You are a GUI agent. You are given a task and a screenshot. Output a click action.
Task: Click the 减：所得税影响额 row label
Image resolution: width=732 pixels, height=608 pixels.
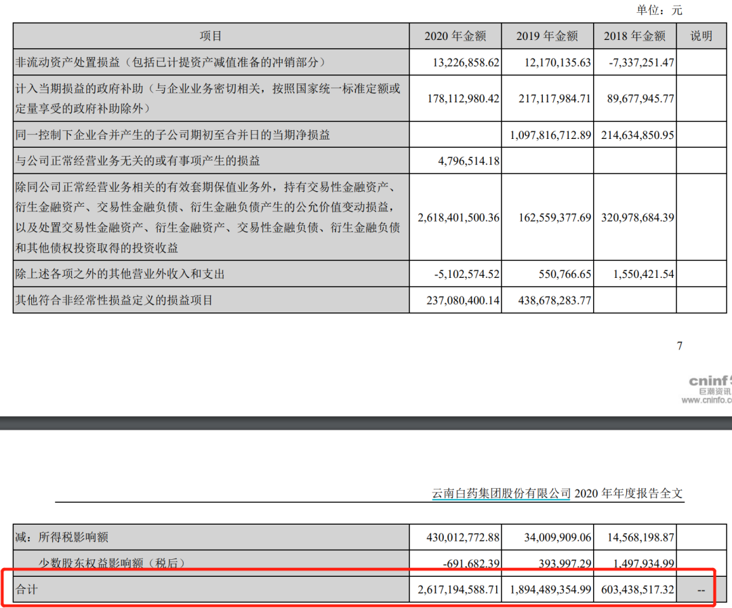pyautogui.click(x=62, y=537)
